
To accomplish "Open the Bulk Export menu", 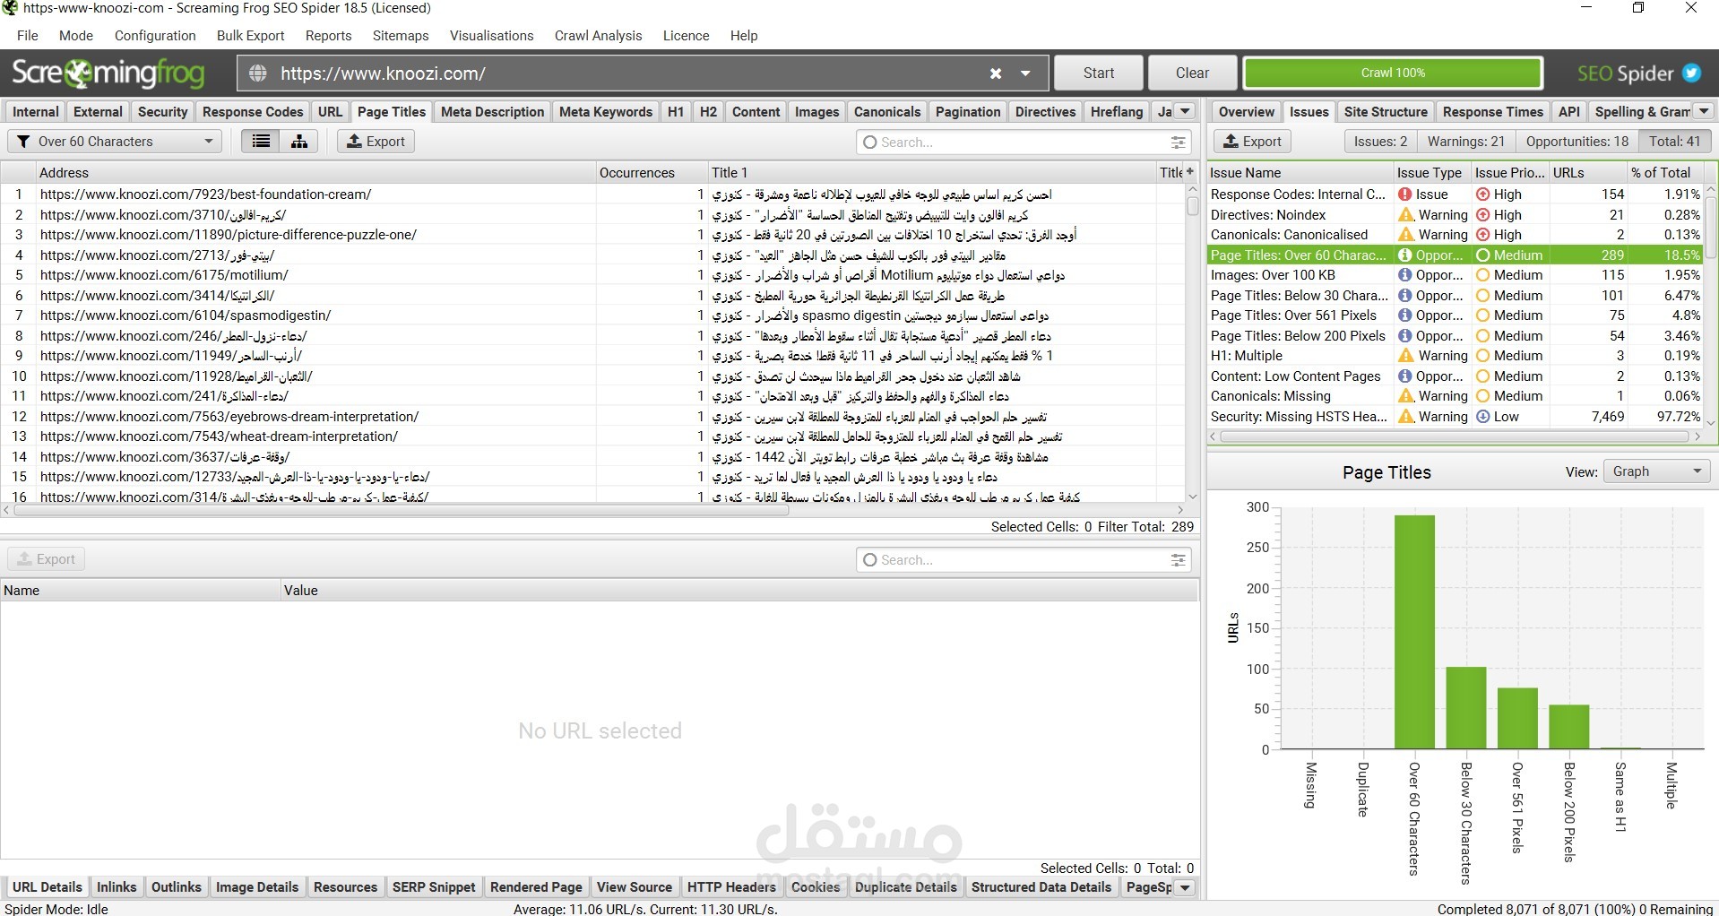I will [x=251, y=36].
